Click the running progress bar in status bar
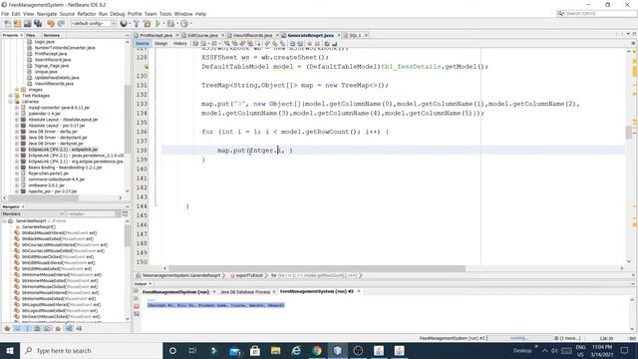 pyautogui.click(x=518, y=338)
